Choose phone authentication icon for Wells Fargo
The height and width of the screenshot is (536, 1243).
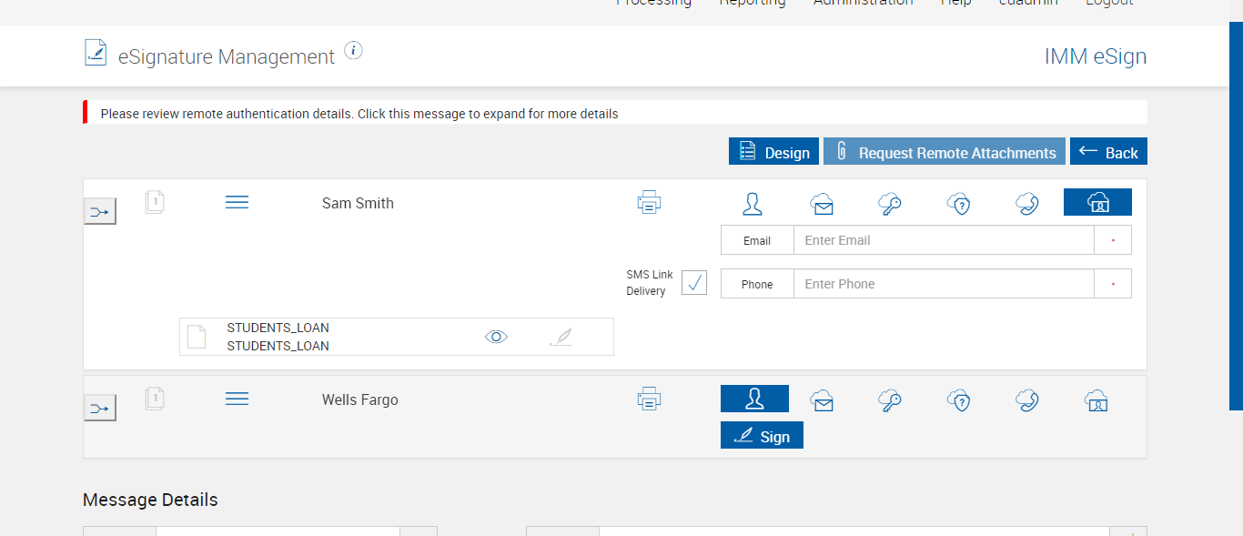pyautogui.click(x=1027, y=400)
